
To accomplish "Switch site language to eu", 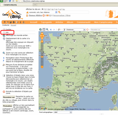I will [x=64, y=9].
